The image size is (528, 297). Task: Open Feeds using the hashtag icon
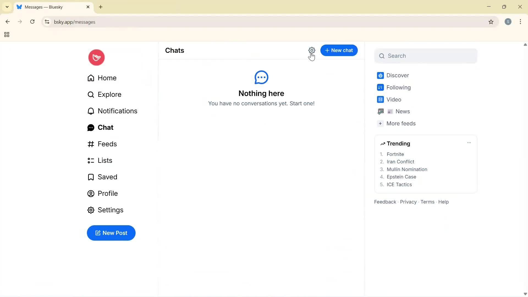[x=91, y=144]
